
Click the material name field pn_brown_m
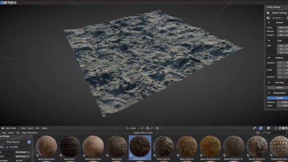[x=279, y=18]
